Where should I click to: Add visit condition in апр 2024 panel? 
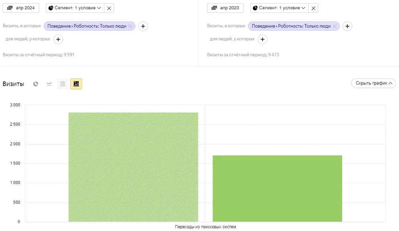[143, 26]
